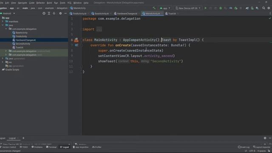The image size is (272, 153).
Task: Open the Build menu
Action: click(49, 3)
